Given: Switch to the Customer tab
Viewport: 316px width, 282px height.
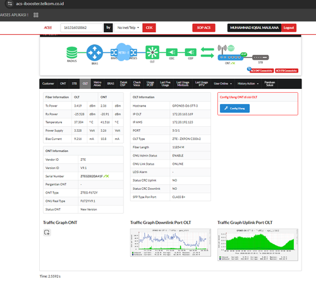Looking at the screenshot, I should 48,84.
